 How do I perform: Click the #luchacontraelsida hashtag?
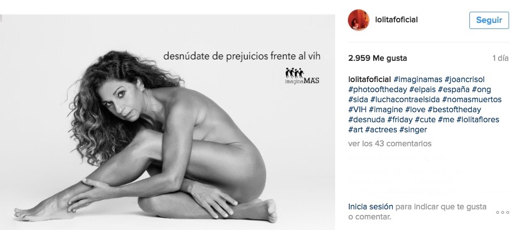[405, 99]
